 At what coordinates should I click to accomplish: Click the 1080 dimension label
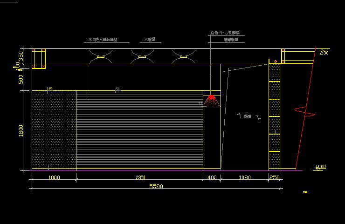(244, 177)
